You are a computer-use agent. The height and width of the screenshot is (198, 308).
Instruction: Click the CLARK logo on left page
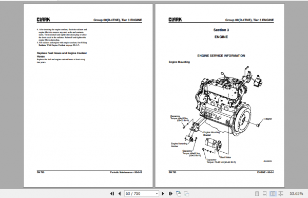coord(44,20)
